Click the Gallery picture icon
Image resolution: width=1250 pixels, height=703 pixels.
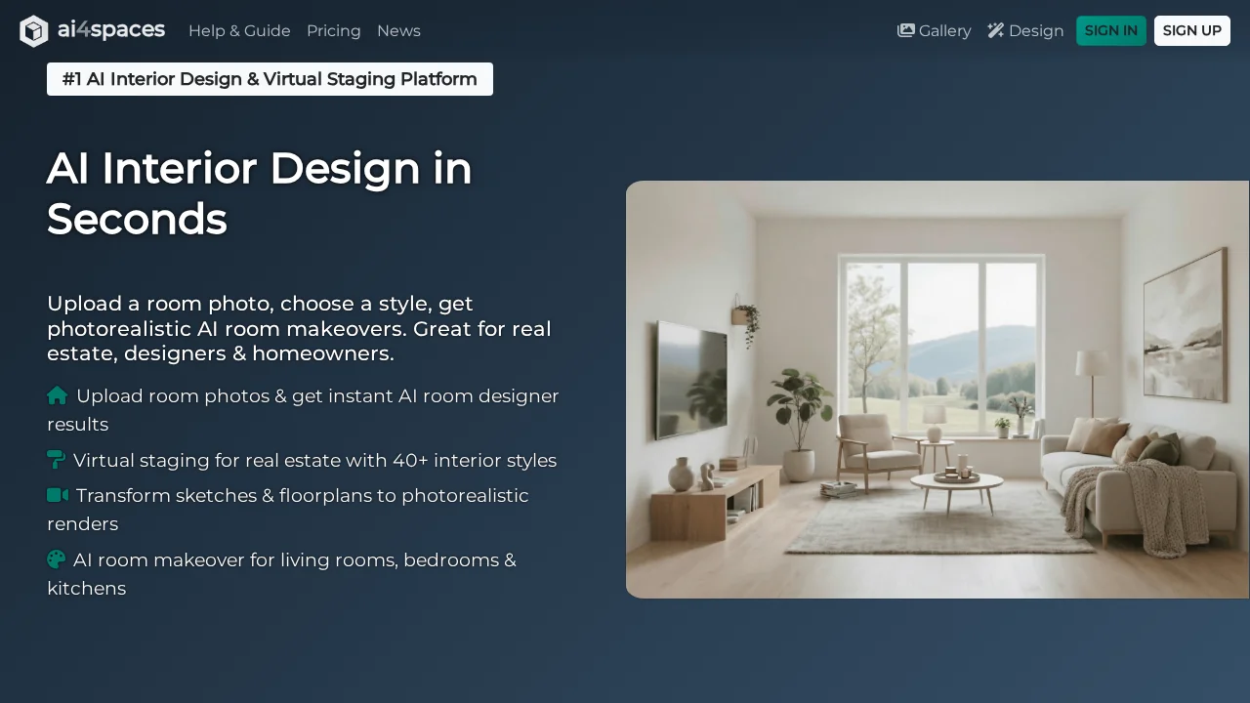906,30
